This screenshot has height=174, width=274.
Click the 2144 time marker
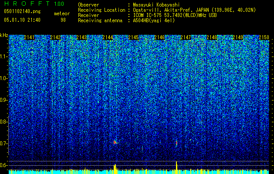click(108, 37)
